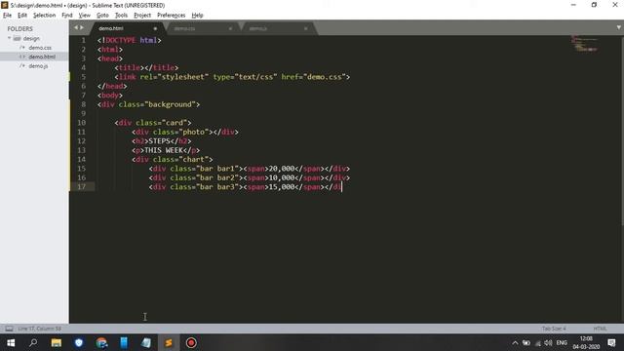The width and height of the screenshot is (624, 351).
Task: Click the Sublime Text taskbar icon
Action: click(169, 342)
